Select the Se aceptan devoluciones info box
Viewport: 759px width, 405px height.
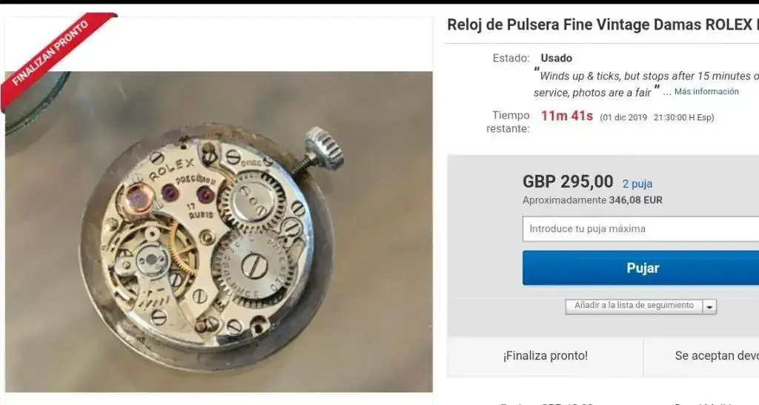point(701,356)
